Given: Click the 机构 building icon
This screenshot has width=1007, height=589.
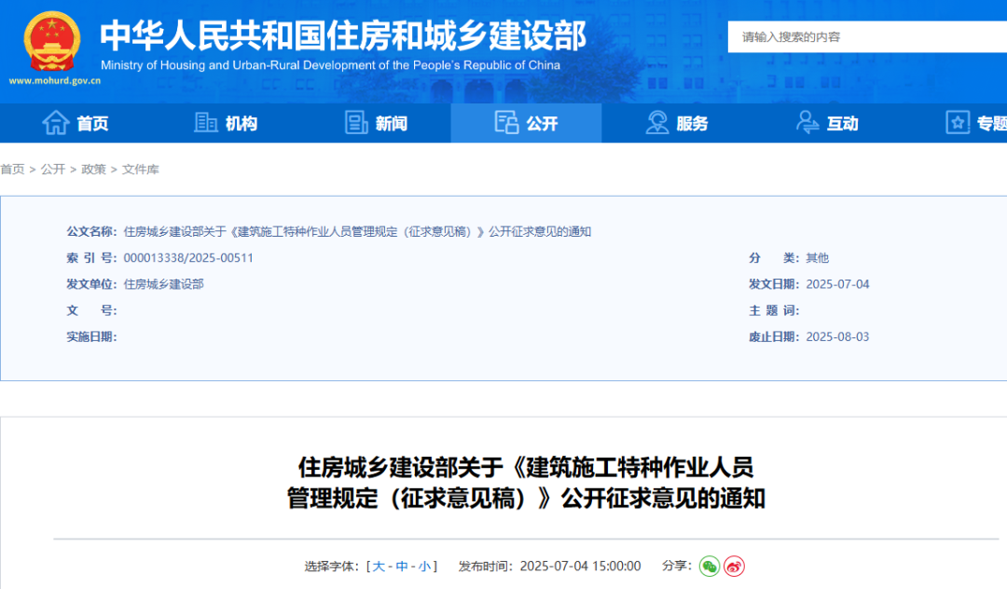Looking at the screenshot, I should coord(206,122).
